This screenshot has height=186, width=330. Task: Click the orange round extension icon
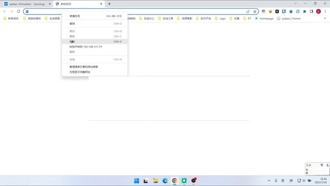(x=270, y=11)
